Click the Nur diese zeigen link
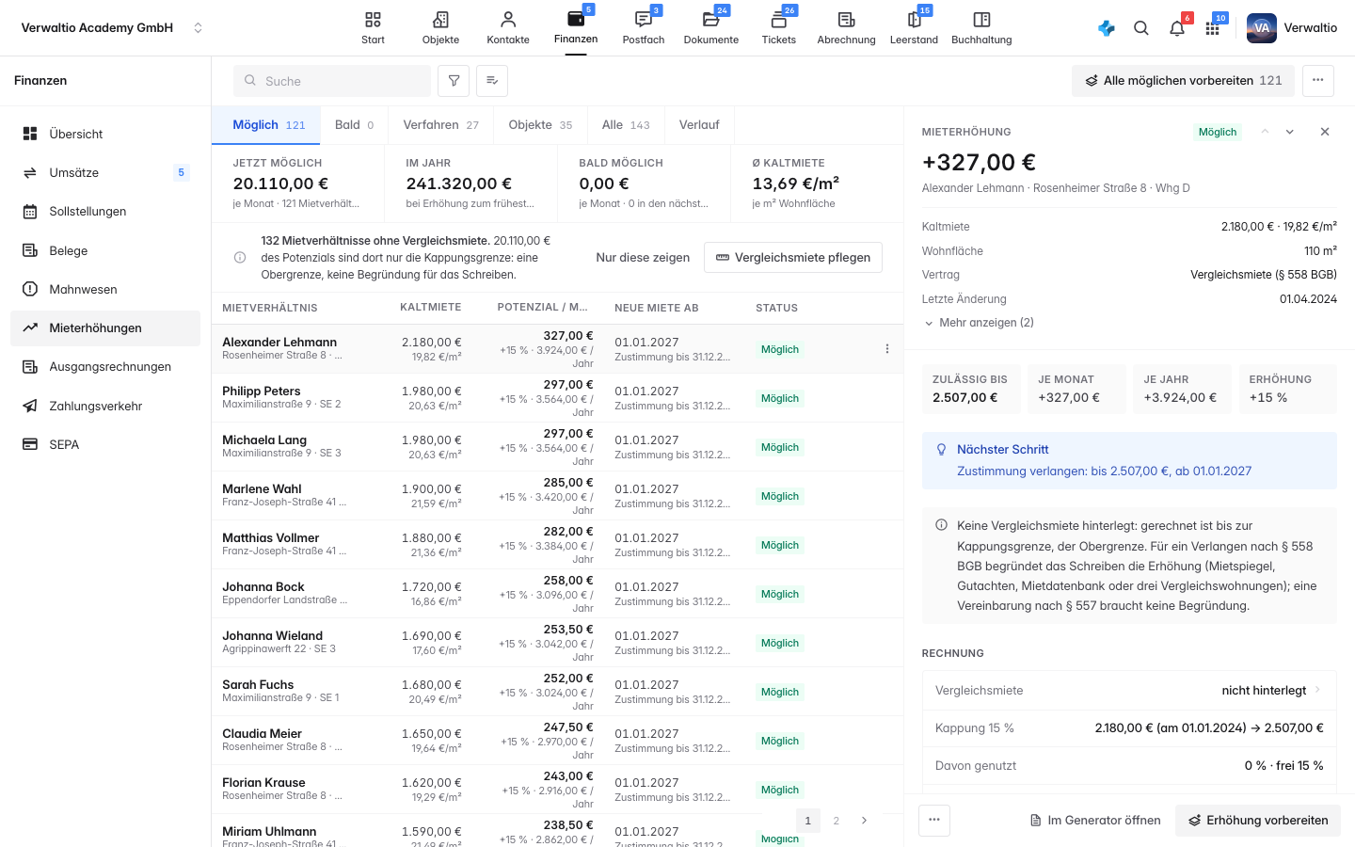1355x847 pixels. (x=643, y=258)
